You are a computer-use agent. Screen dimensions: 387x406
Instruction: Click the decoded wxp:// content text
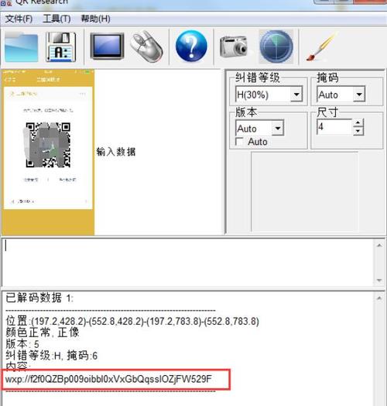pos(108,379)
